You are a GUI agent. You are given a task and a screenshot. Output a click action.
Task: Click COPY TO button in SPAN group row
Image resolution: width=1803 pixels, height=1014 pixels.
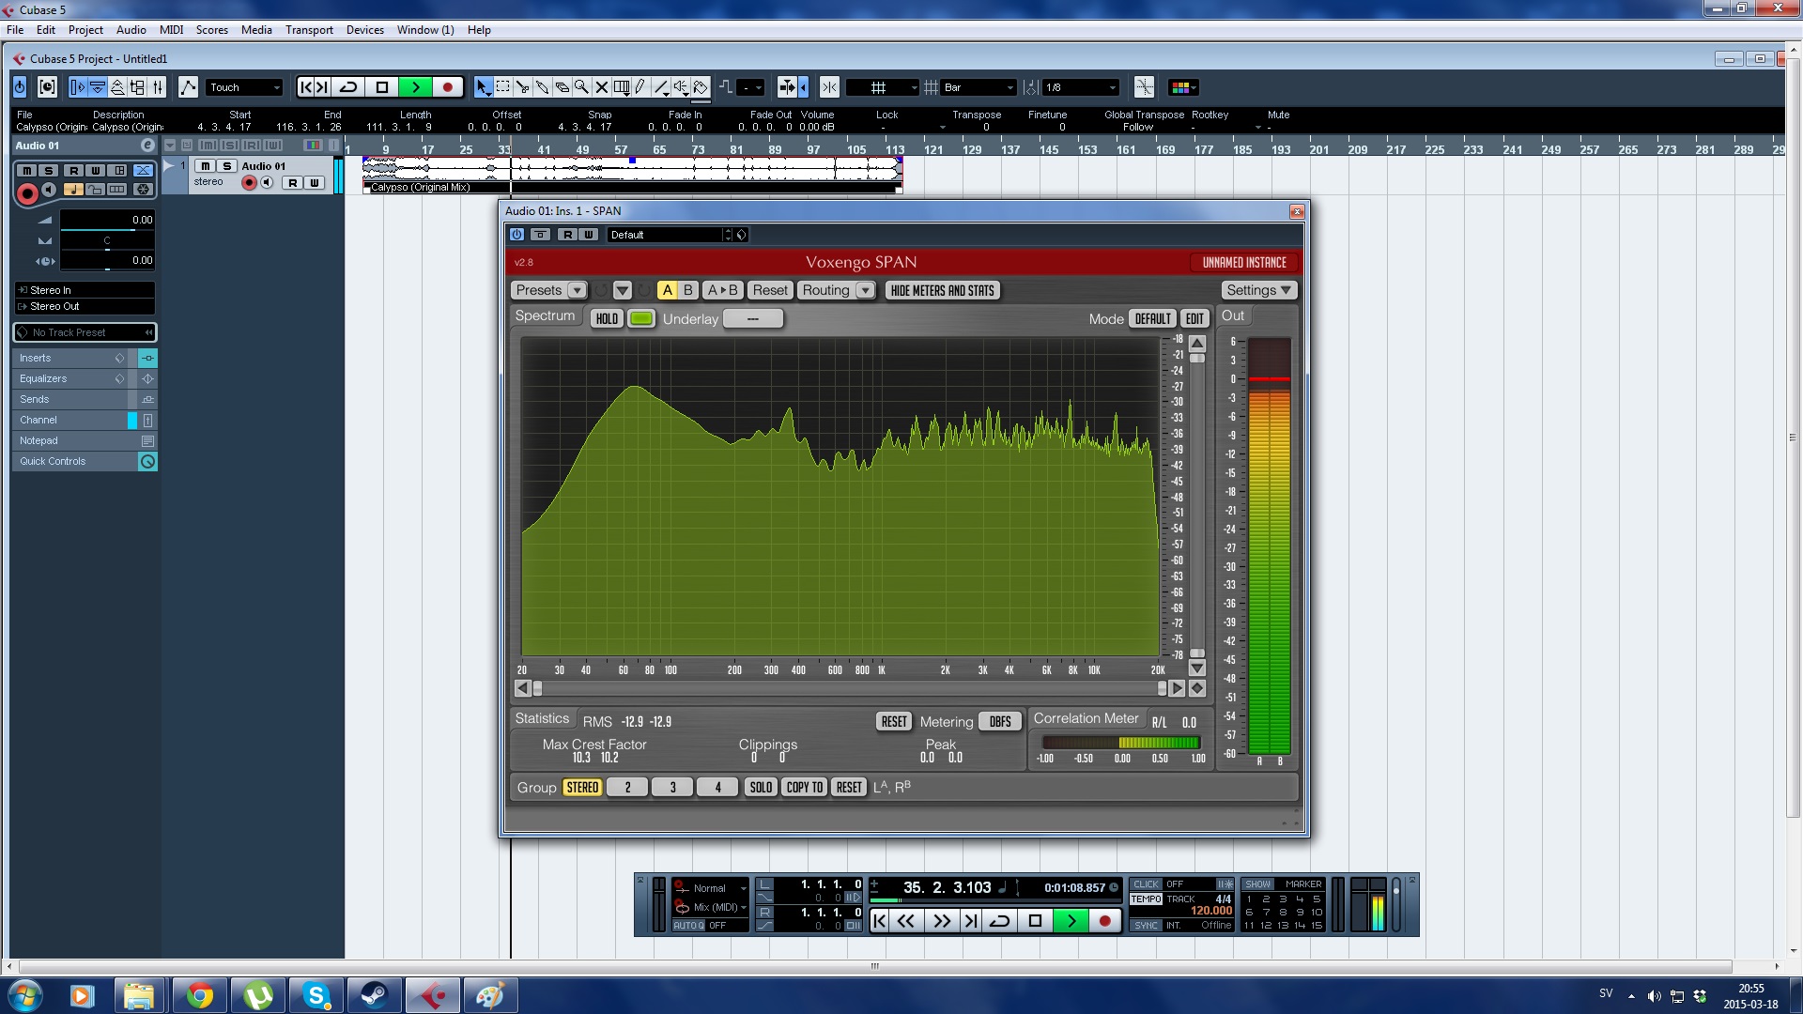coord(804,787)
